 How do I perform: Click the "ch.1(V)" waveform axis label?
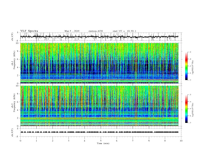(12, 37)
